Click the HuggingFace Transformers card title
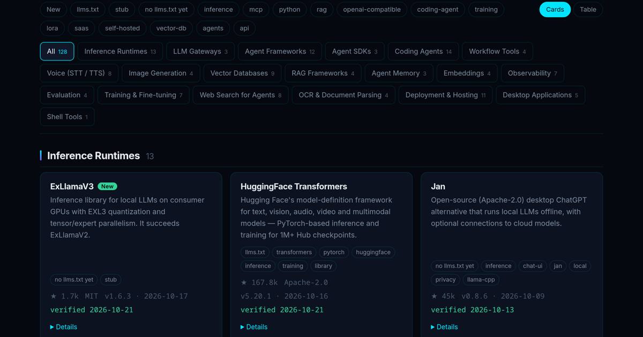This screenshot has height=337, width=643. (294, 186)
